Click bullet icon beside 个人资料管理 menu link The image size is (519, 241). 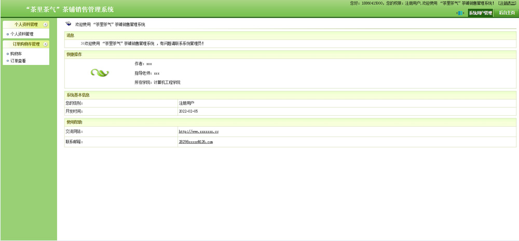7,34
